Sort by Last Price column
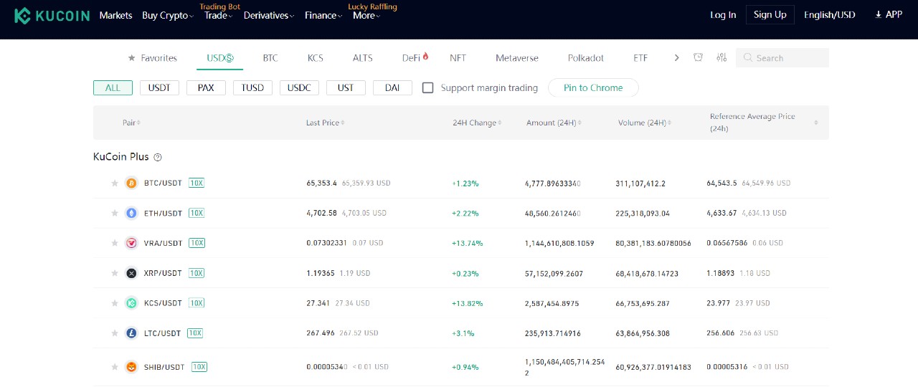Viewport: 918px width, 387px height. point(325,123)
